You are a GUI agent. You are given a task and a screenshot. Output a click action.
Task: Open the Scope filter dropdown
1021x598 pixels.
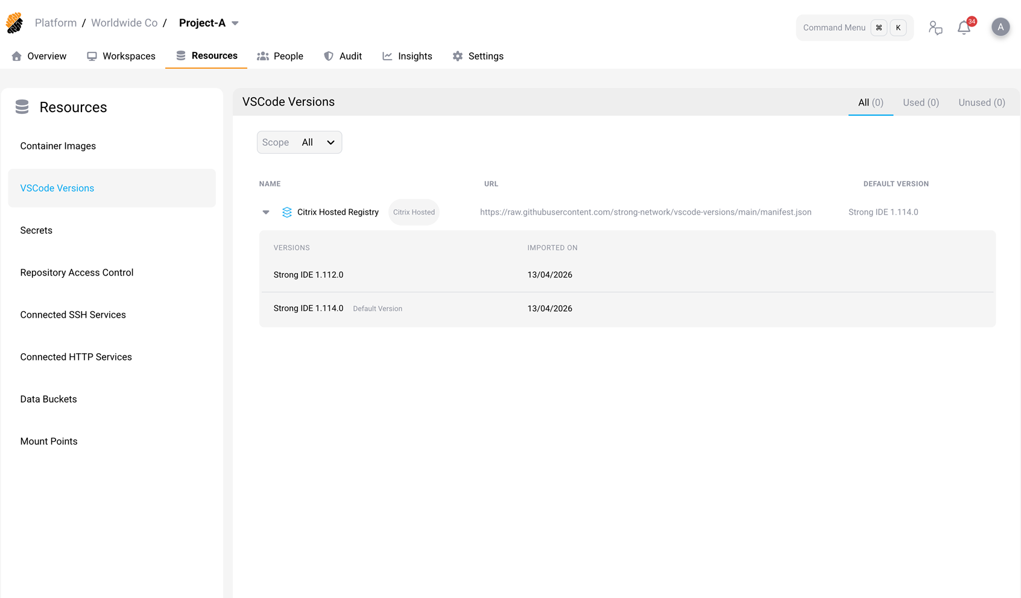299,142
